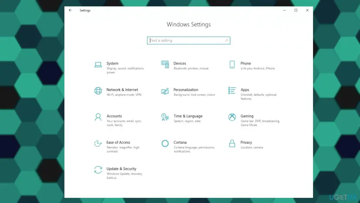The width and height of the screenshot is (360, 203).
Task: Close the Settings window
Action: tap(307, 10)
